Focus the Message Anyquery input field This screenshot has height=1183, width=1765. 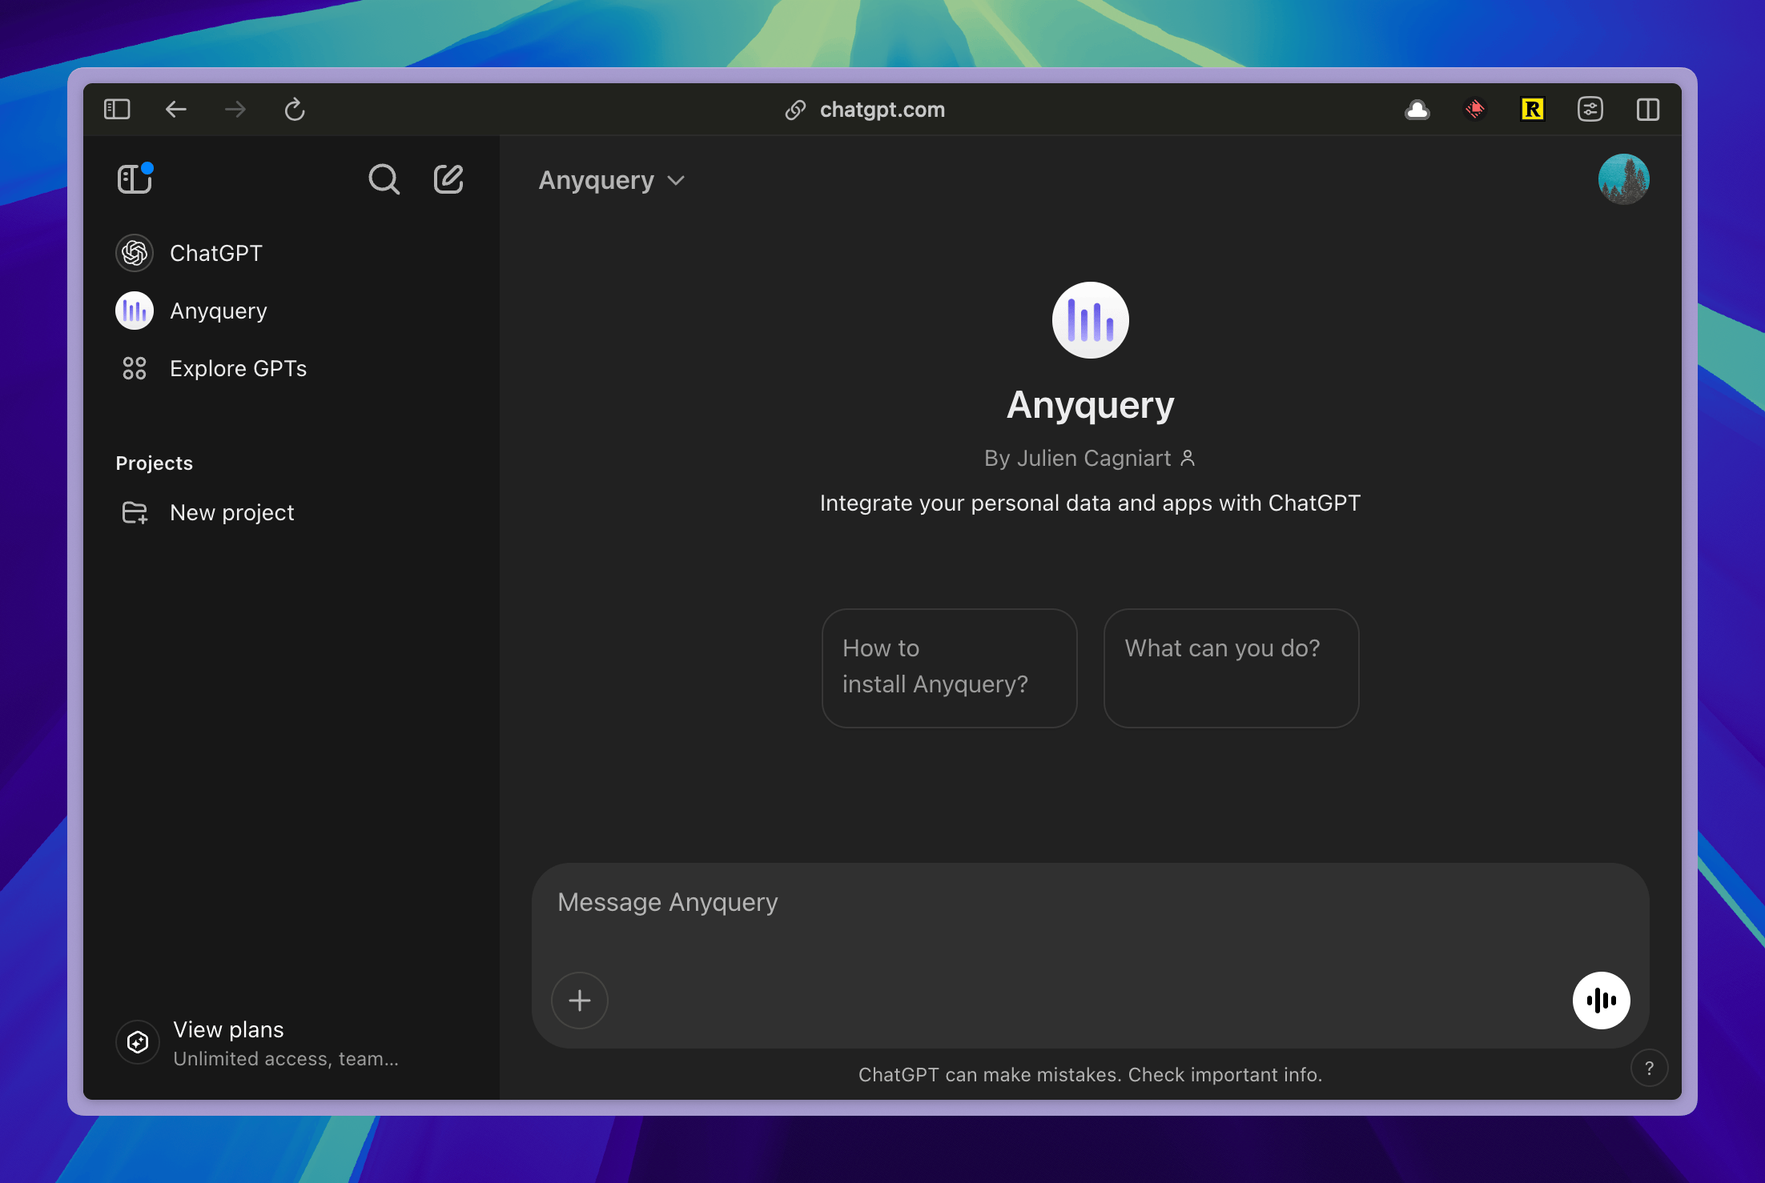pyautogui.click(x=1090, y=903)
